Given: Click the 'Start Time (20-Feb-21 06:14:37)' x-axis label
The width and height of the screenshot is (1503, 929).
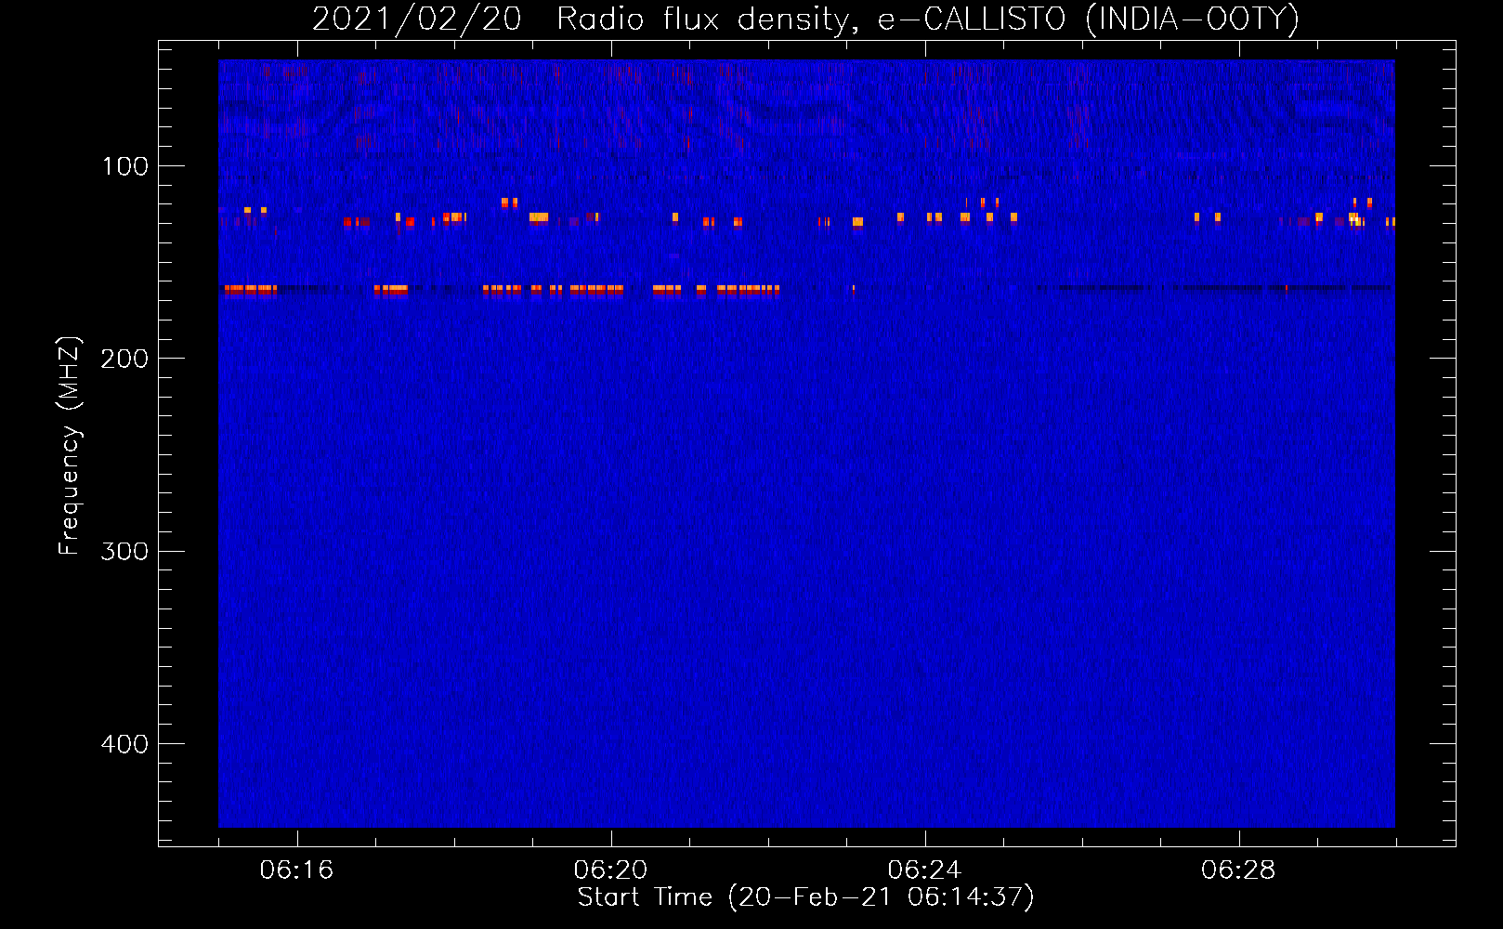Looking at the screenshot, I should point(805,897).
